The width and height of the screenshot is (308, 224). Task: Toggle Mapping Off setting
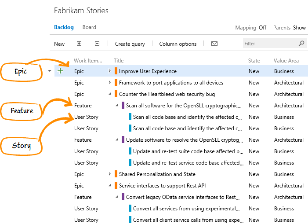[262, 27]
